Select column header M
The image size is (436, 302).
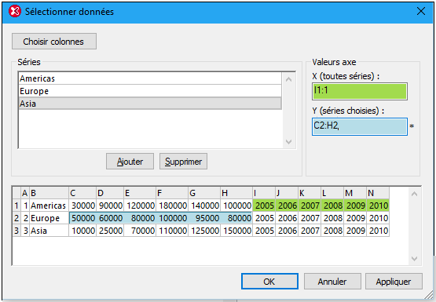coord(355,193)
